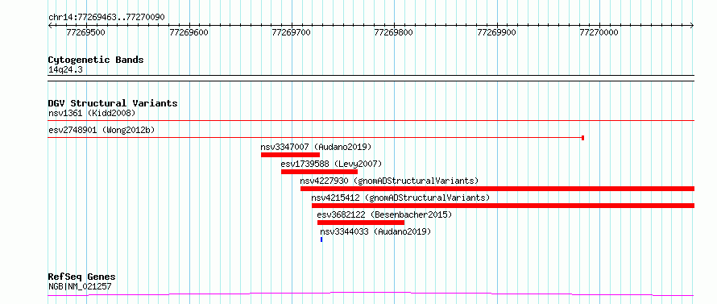Select the esv1739588 (Levy2007) variant bar
The width and height of the screenshot is (717, 304).
[319, 172]
